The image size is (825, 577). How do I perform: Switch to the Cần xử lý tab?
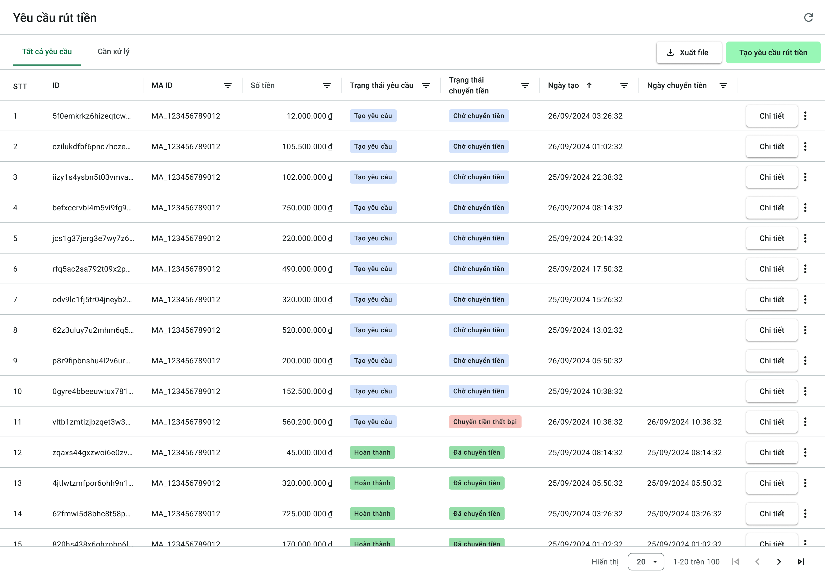coord(114,52)
